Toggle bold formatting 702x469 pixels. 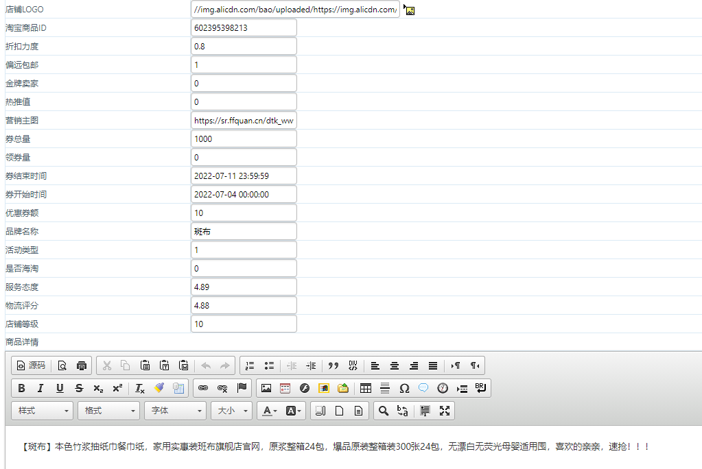click(x=21, y=388)
